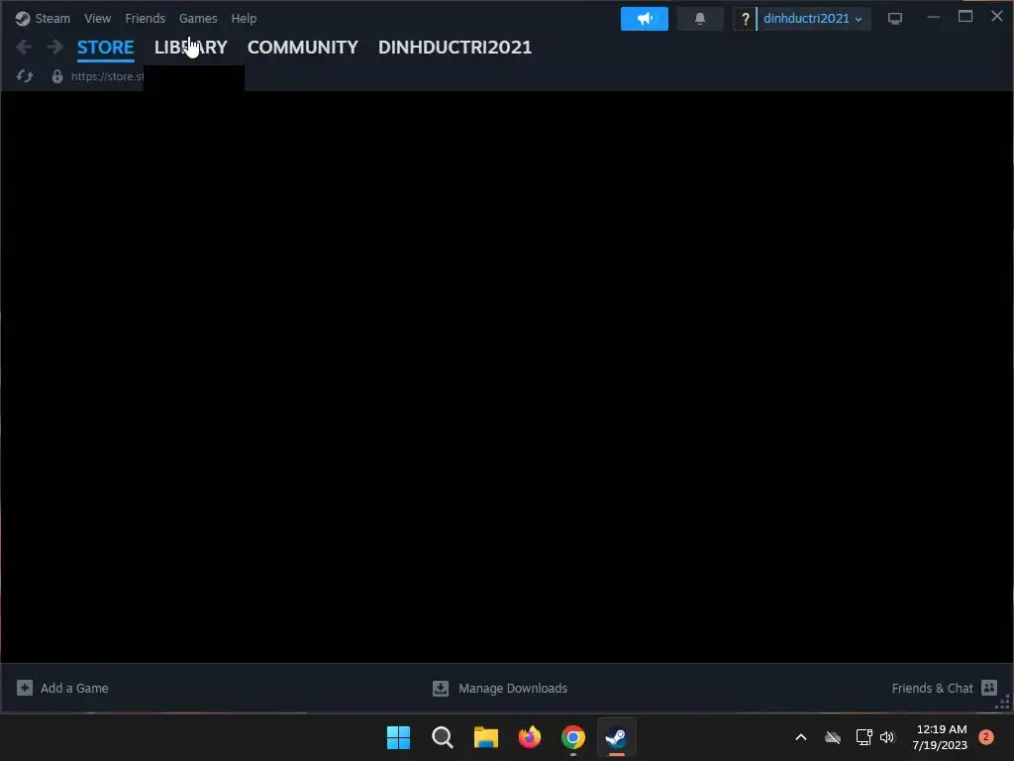Open the View menu
Viewport: 1014px width, 761px height.
97,18
